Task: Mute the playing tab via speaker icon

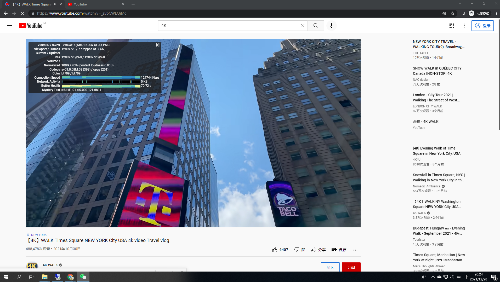Action: tap(55, 4)
